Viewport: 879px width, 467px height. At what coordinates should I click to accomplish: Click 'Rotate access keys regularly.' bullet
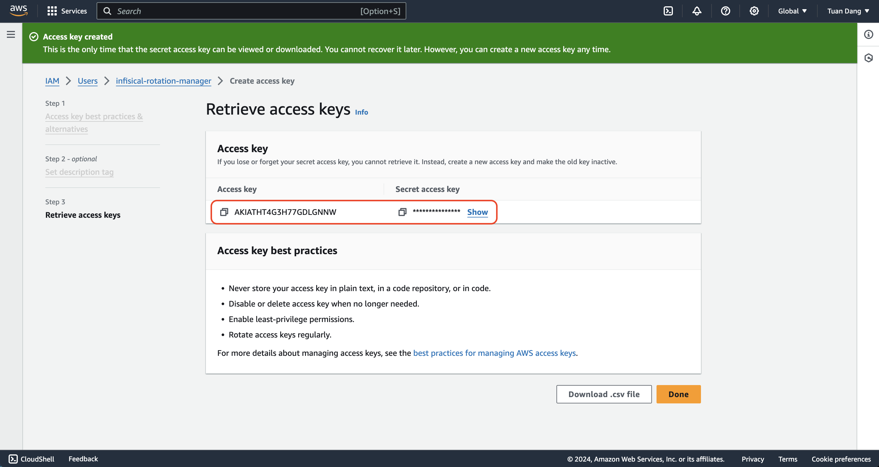coord(280,335)
